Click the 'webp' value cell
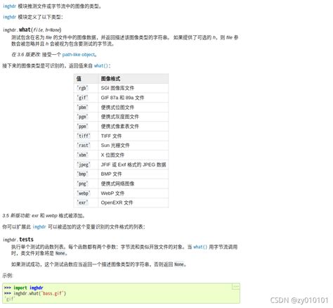The height and width of the screenshot is (308, 333). click(x=86, y=193)
